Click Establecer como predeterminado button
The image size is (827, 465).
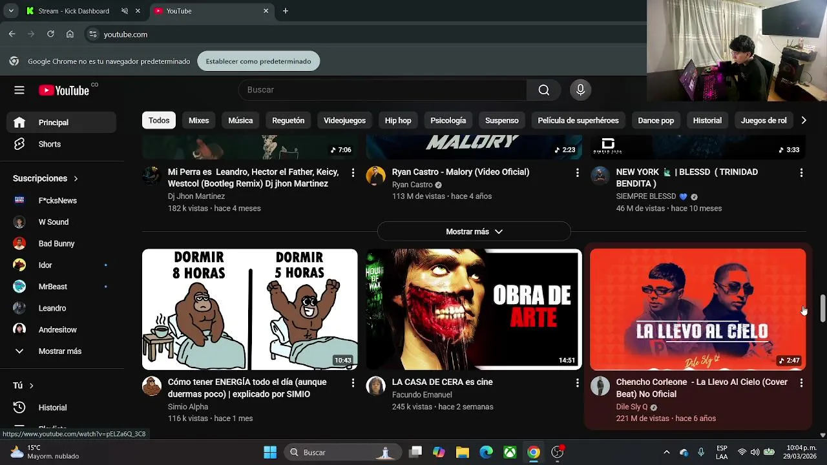pos(258,61)
